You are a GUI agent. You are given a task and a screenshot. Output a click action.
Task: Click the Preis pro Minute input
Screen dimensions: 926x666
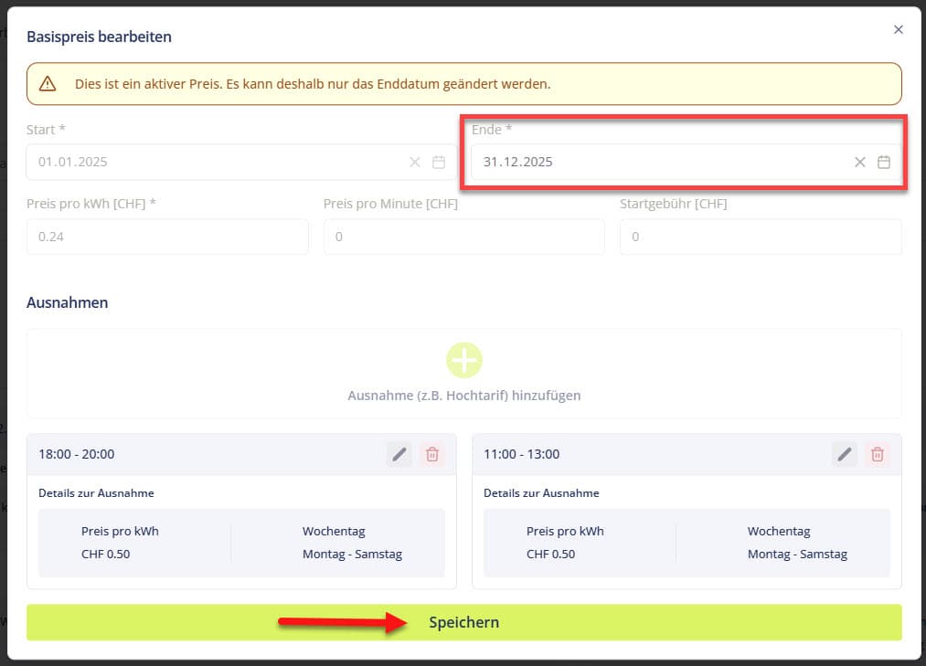[463, 237]
